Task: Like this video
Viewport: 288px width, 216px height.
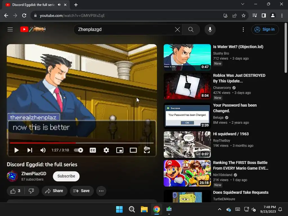Action: point(15,191)
